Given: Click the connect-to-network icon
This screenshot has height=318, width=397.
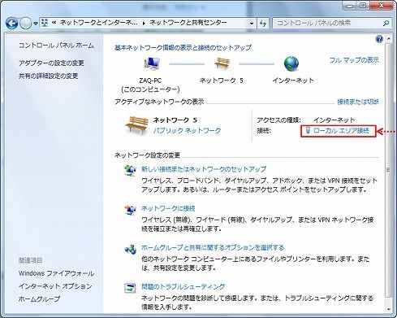Looking at the screenshot, I should (x=130, y=210).
